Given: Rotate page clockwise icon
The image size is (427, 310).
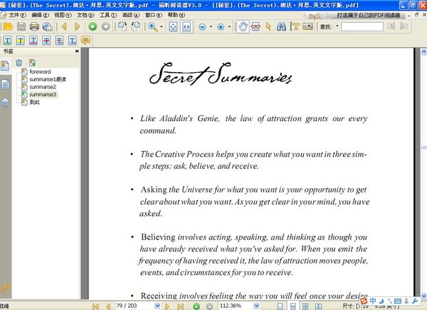Looking at the screenshot, I should point(122,26).
